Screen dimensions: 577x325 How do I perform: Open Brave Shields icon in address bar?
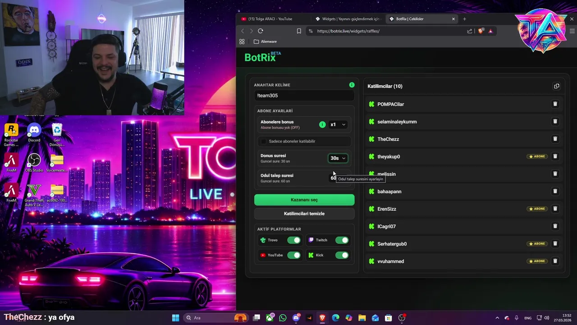coord(481,31)
